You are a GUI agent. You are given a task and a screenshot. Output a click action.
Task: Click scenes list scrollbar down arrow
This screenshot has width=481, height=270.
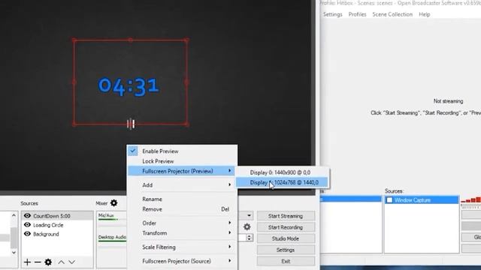pyautogui.click(x=14, y=253)
